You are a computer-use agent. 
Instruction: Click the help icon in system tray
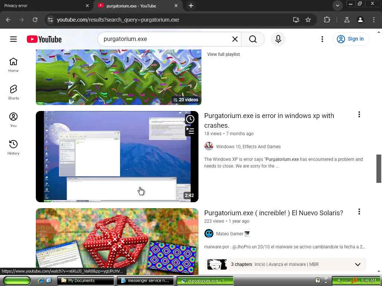click(317, 280)
